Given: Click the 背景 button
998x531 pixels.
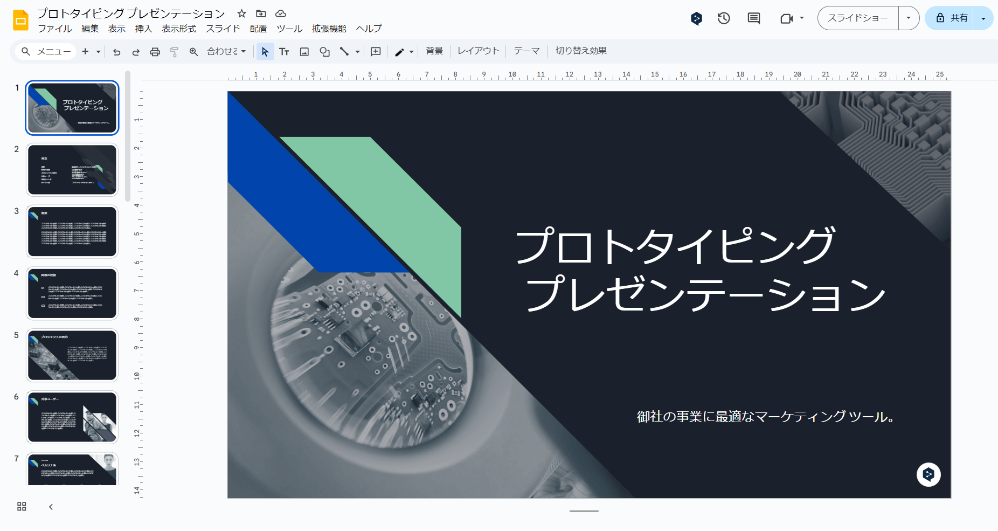Looking at the screenshot, I should tap(434, 51).
